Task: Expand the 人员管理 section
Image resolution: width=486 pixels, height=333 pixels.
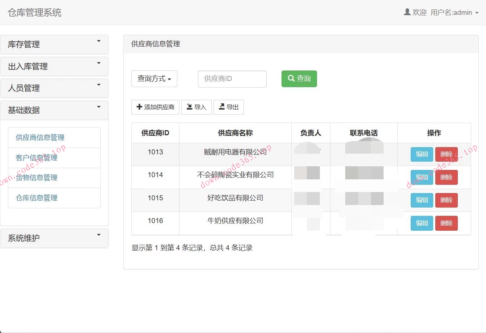Action: pyautogui.click(x=98, y=85)
